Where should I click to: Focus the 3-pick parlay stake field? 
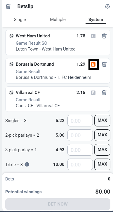click(x=80, y=150)
